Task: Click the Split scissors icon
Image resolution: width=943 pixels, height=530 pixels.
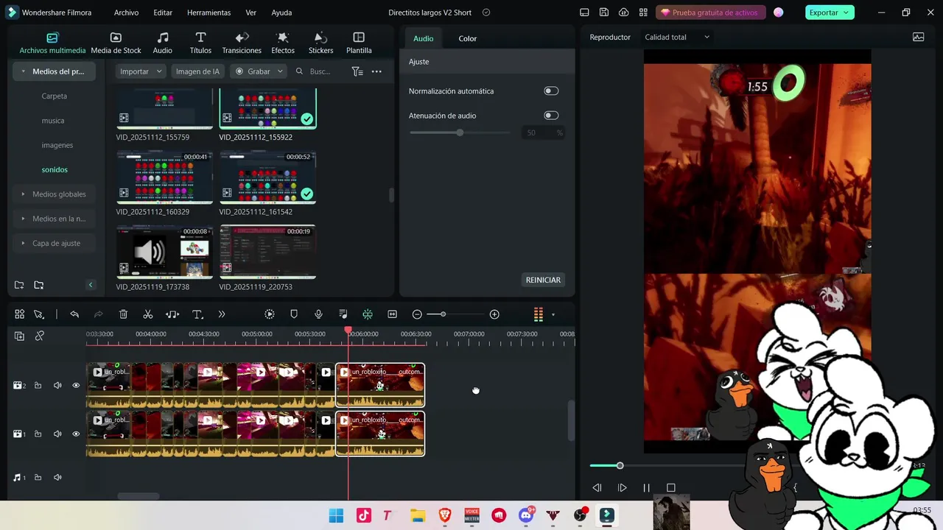Action: 148,314
